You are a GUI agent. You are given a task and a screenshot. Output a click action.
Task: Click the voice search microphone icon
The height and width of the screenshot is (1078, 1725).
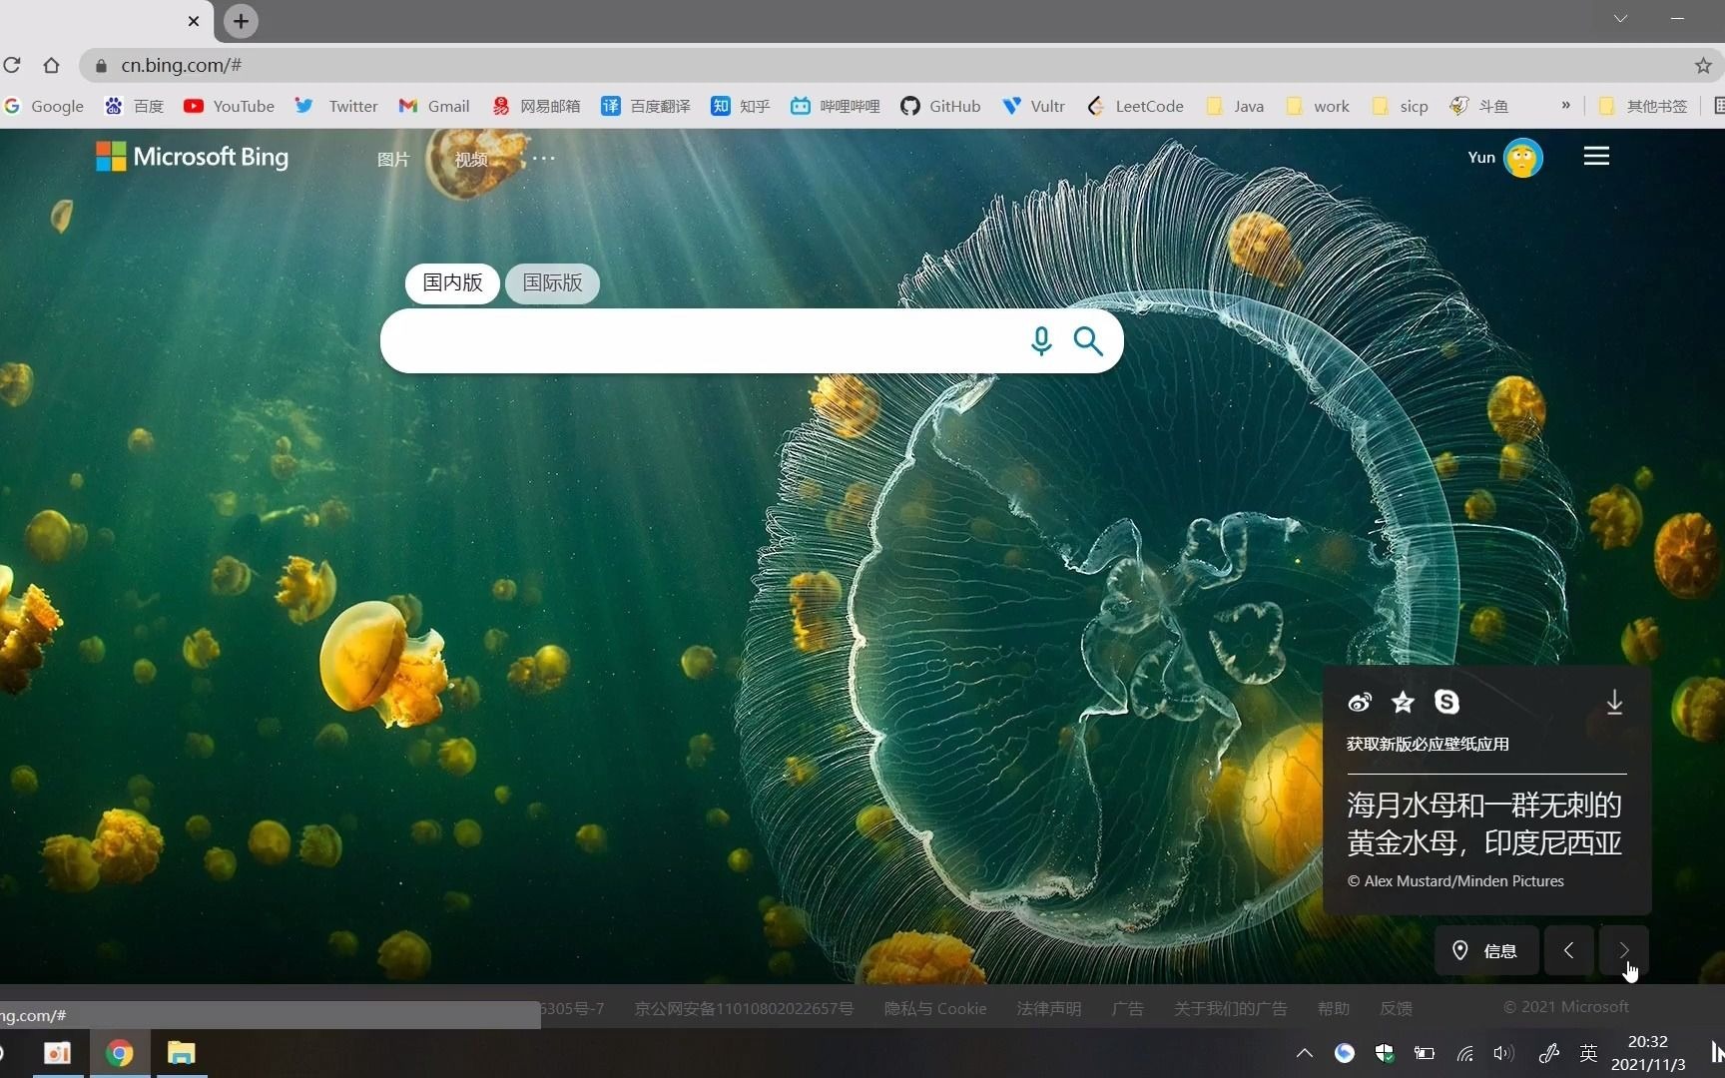click(x=1040, y=341)
